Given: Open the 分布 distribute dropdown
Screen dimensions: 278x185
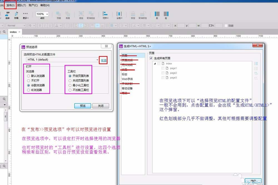Looking at the screenshot, I should coord(119,15).
